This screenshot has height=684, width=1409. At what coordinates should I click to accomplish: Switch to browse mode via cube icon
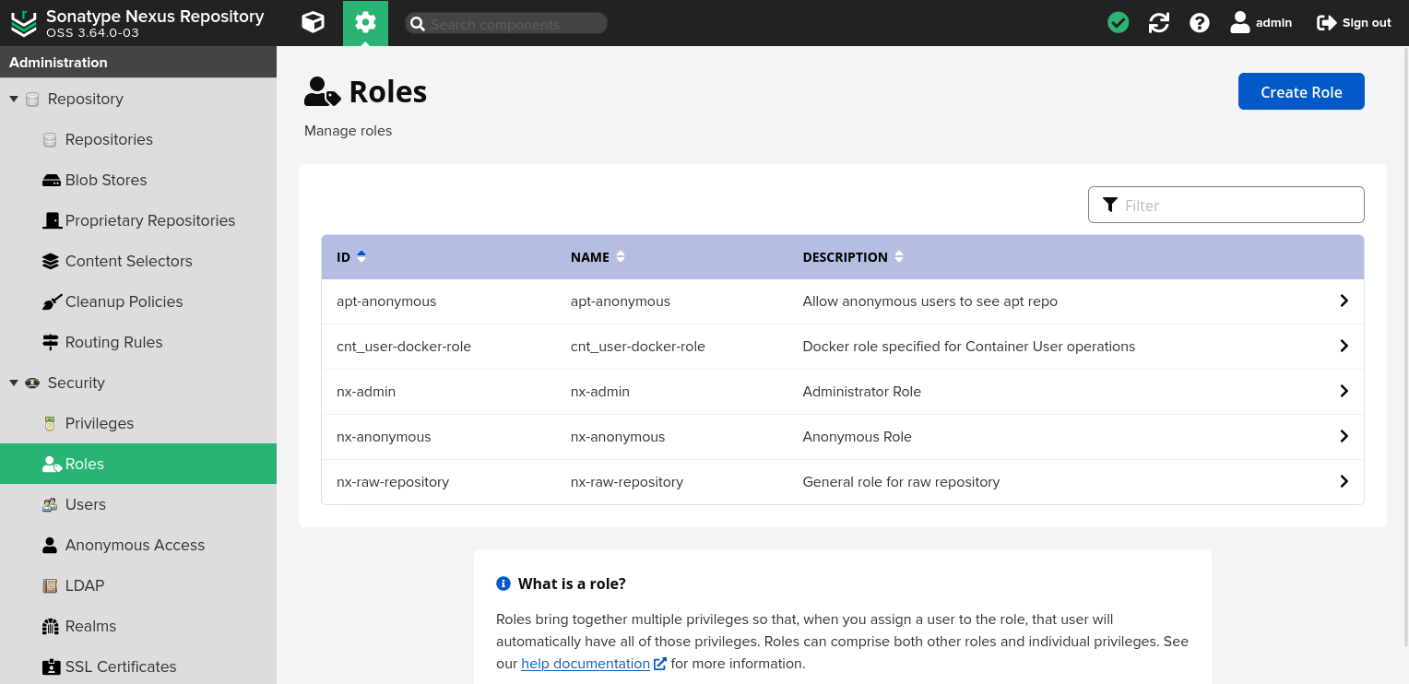tap(313, 22)
